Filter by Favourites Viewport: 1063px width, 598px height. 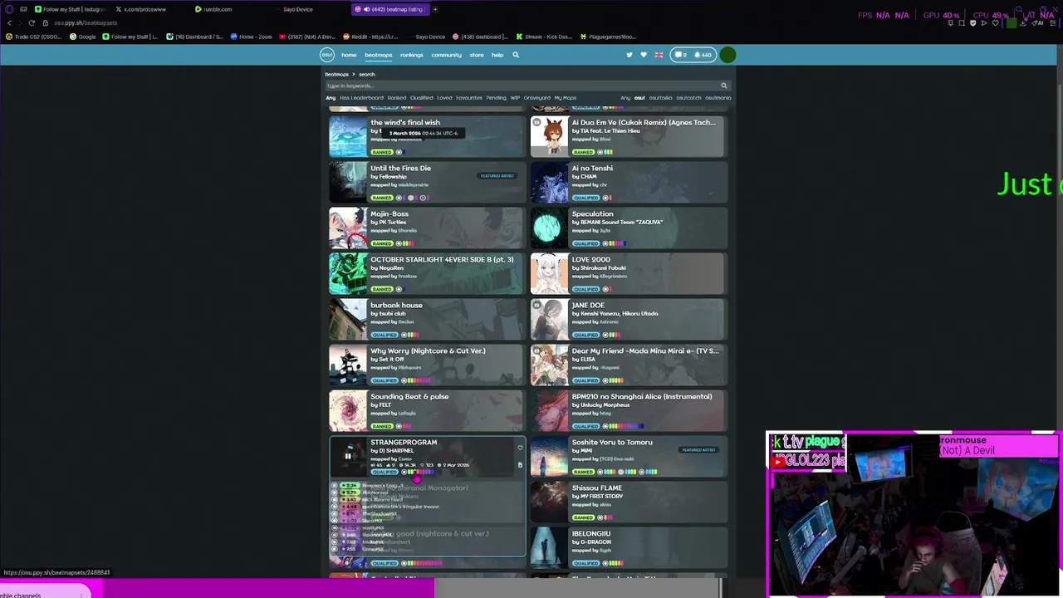(x=469, y=98)
